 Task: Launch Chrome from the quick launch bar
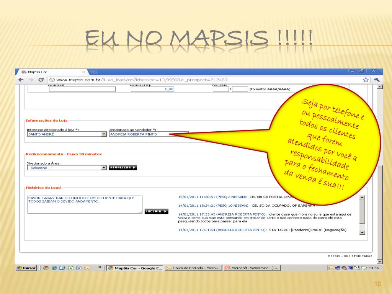46,268
